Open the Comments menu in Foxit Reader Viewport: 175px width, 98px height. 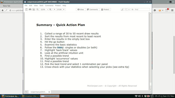pos(49,6)
